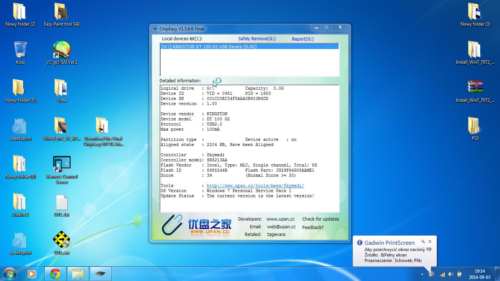Image resolution: width=500 pixels, height=281 pixels.
Task: Click the Feedback? link
Action: click(x=313, y=227)
